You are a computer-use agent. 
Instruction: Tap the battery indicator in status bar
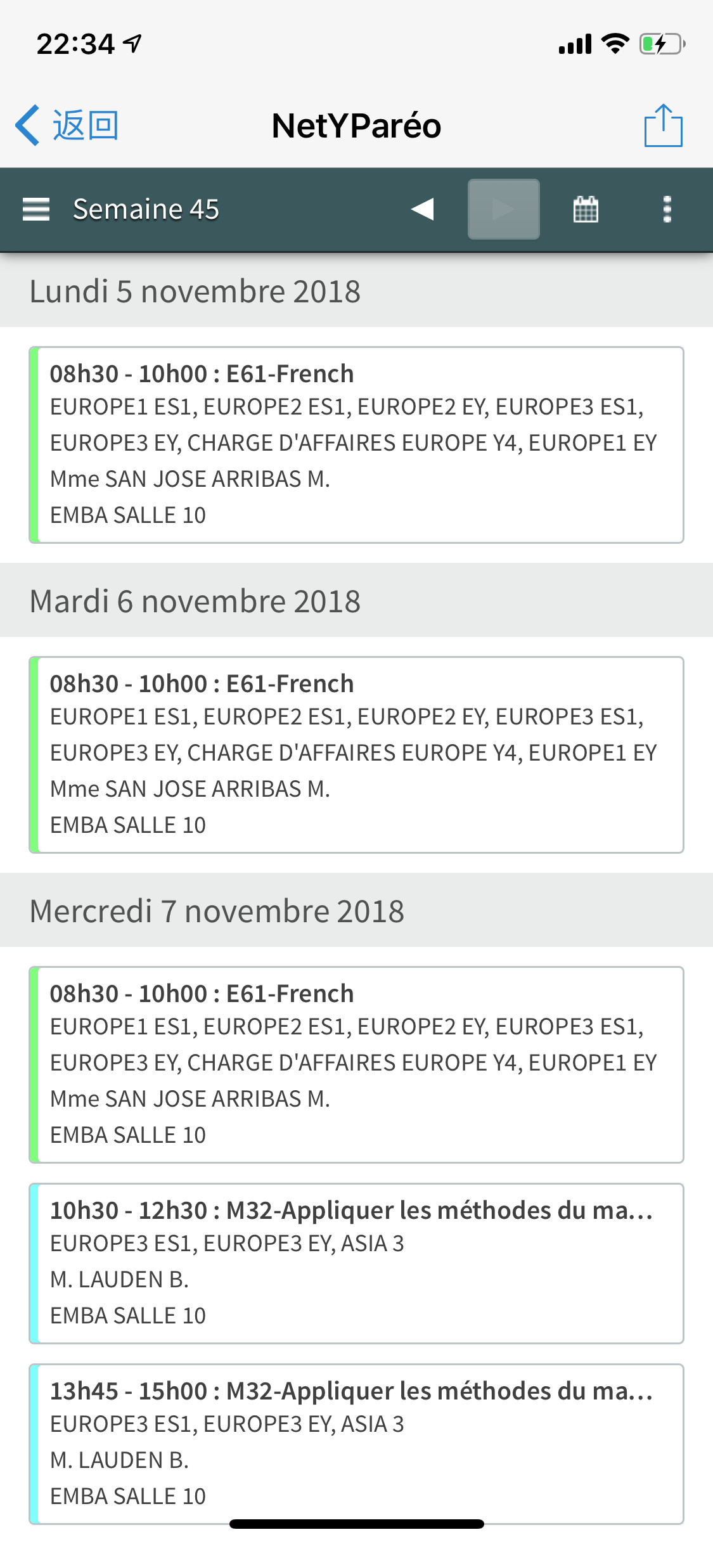point(662,44)
